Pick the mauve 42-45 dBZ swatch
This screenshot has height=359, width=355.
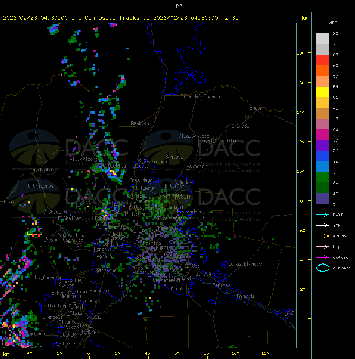tap(323, 124)
